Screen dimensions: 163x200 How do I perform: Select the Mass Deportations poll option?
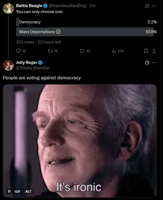tap(86, 32)
